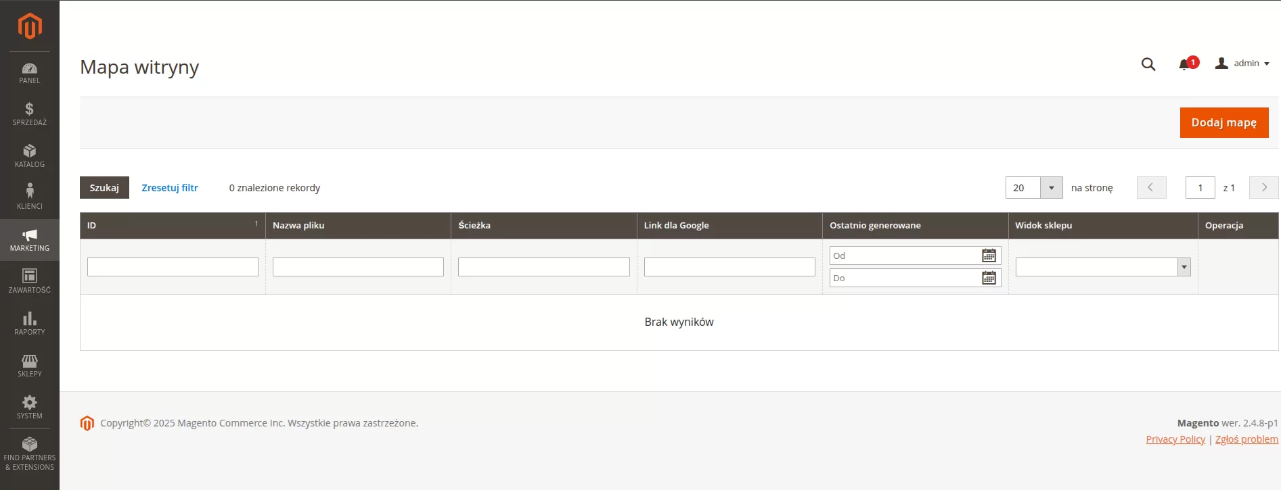Open the Klienci customers menu

[30, 198]
